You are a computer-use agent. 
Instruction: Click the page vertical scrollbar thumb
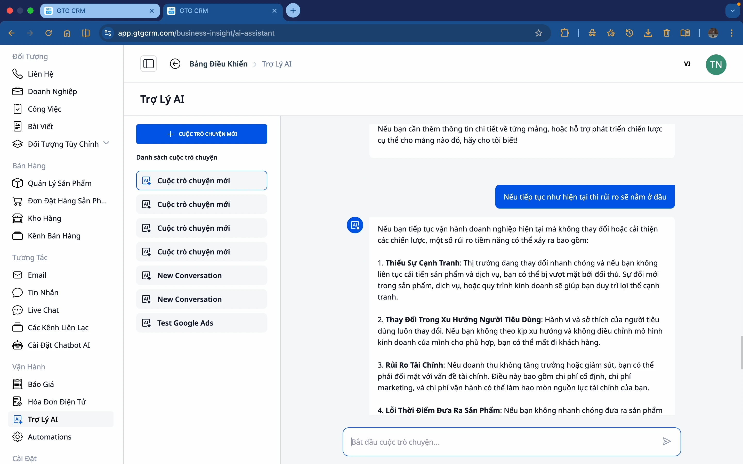click(x=741, y=353)
